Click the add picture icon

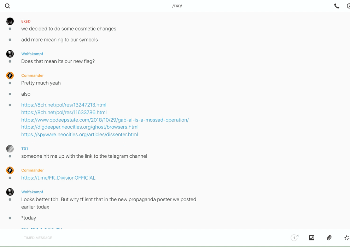click(x=311, y=238)
